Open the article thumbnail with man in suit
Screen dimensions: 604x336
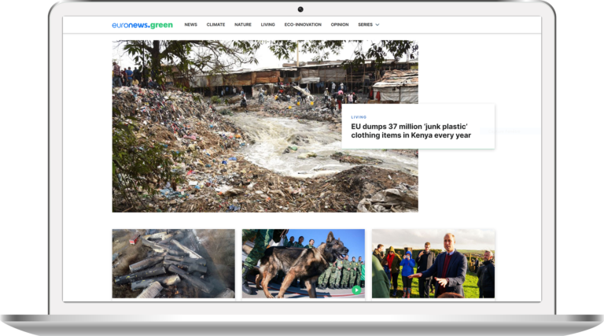[x=433, y=264]
